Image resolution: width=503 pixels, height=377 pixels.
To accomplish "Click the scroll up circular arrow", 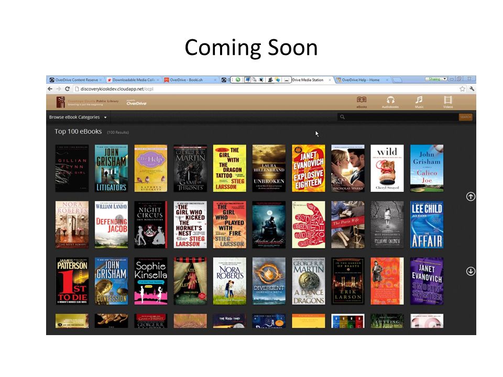I will pos(471,196).
